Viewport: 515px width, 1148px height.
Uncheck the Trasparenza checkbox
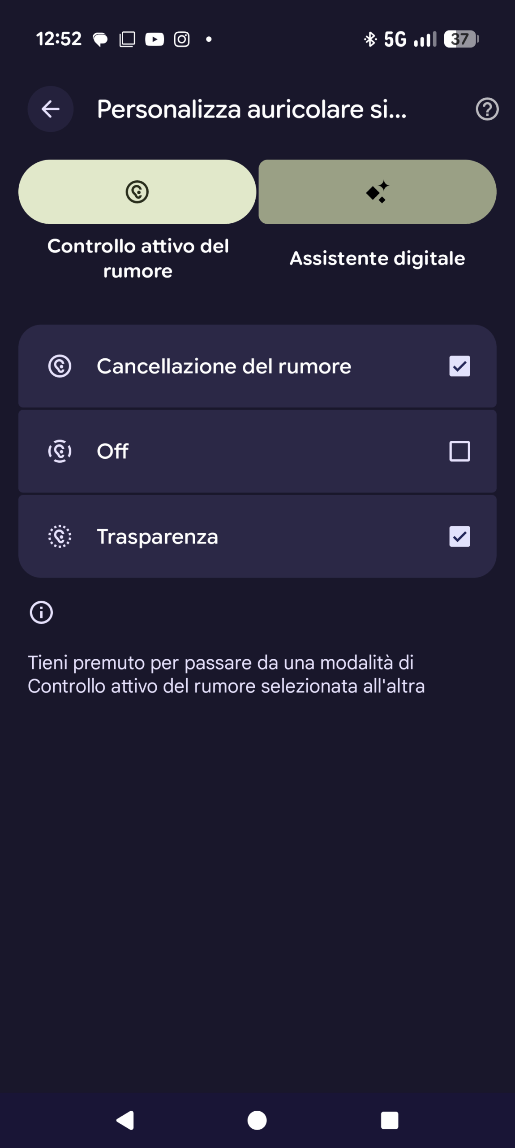click(459, 536)
